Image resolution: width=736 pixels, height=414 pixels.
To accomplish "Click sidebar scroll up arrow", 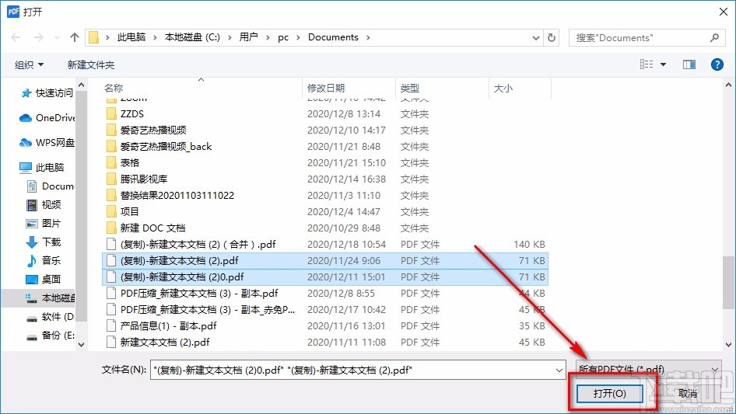I will tap(81, 85).
